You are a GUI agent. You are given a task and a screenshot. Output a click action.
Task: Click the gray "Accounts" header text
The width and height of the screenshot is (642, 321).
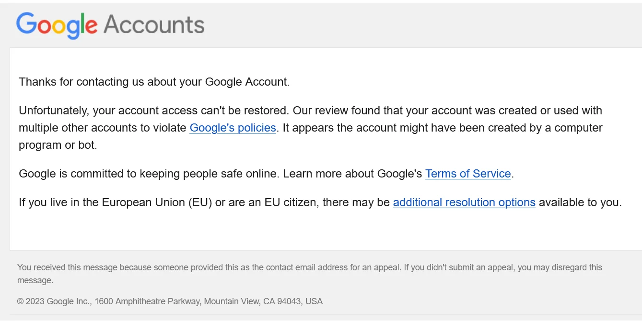click(x=154, y=24)
